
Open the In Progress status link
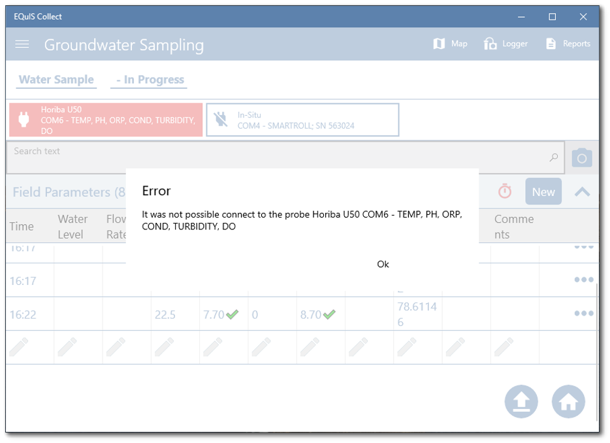[x=149, y=80]
